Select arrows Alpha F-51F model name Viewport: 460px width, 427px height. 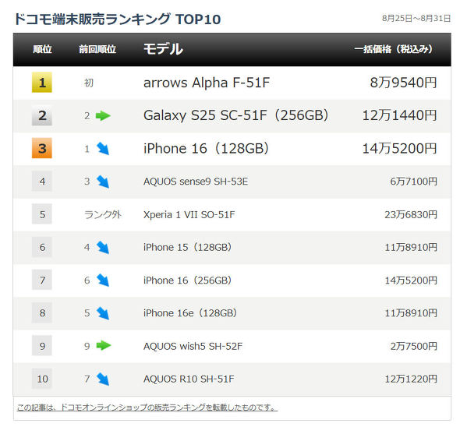(x=207, y=83)
